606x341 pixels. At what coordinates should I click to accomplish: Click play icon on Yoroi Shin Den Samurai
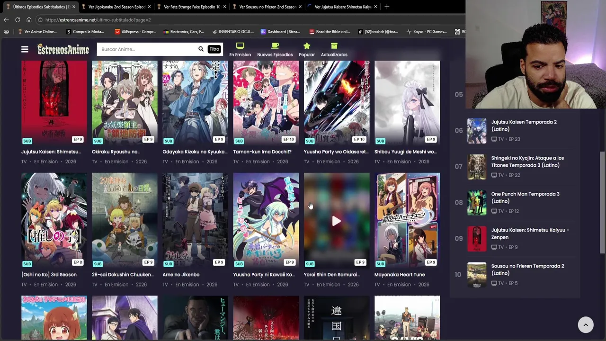[336, 221]
